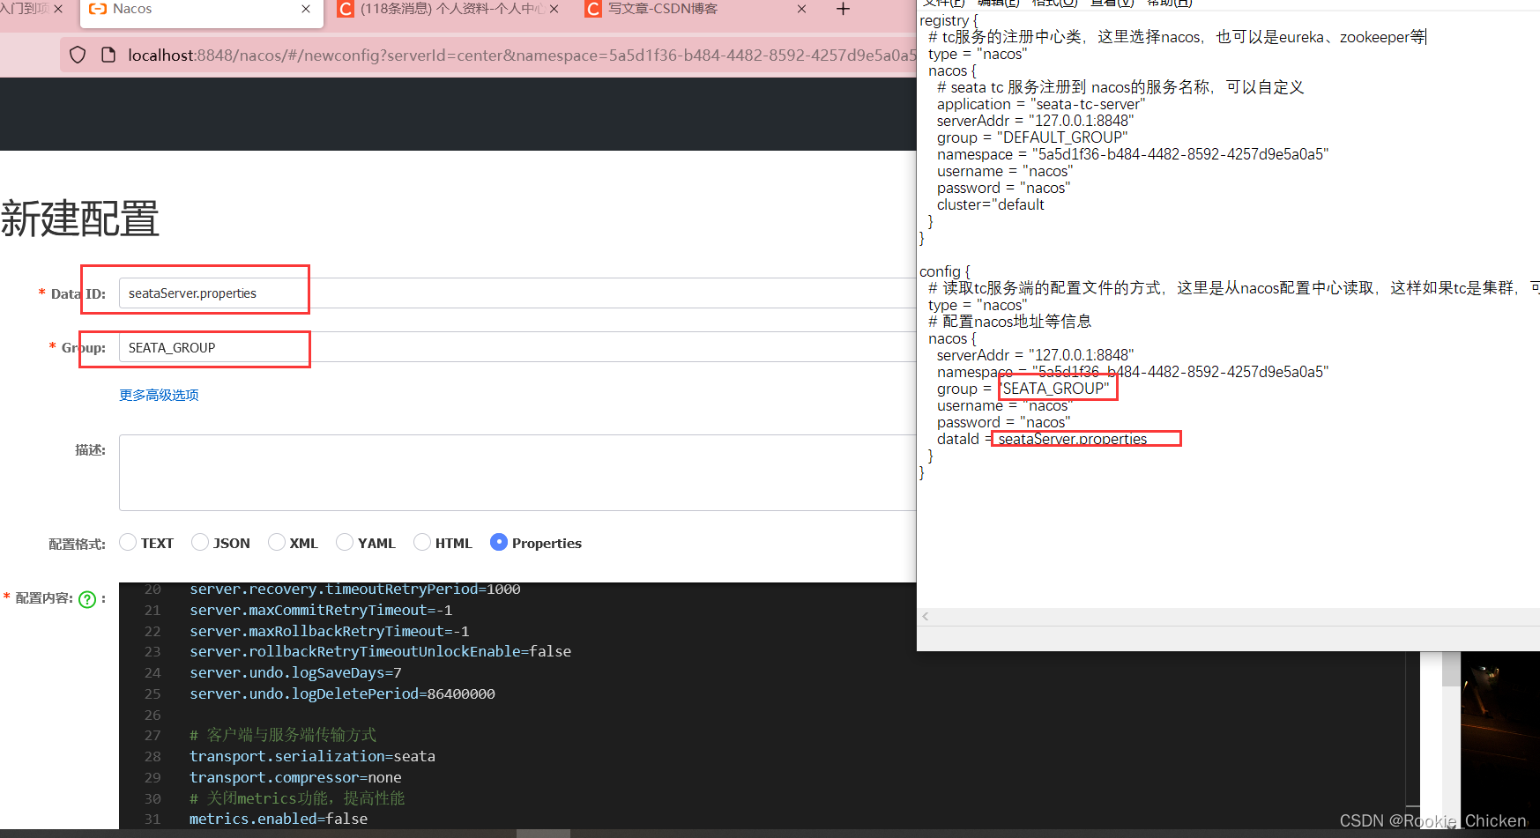This screenshot has width=1540, height=838.
Task: Click line transport.compressor=none in editor
Action: click(x=295, y=777)
